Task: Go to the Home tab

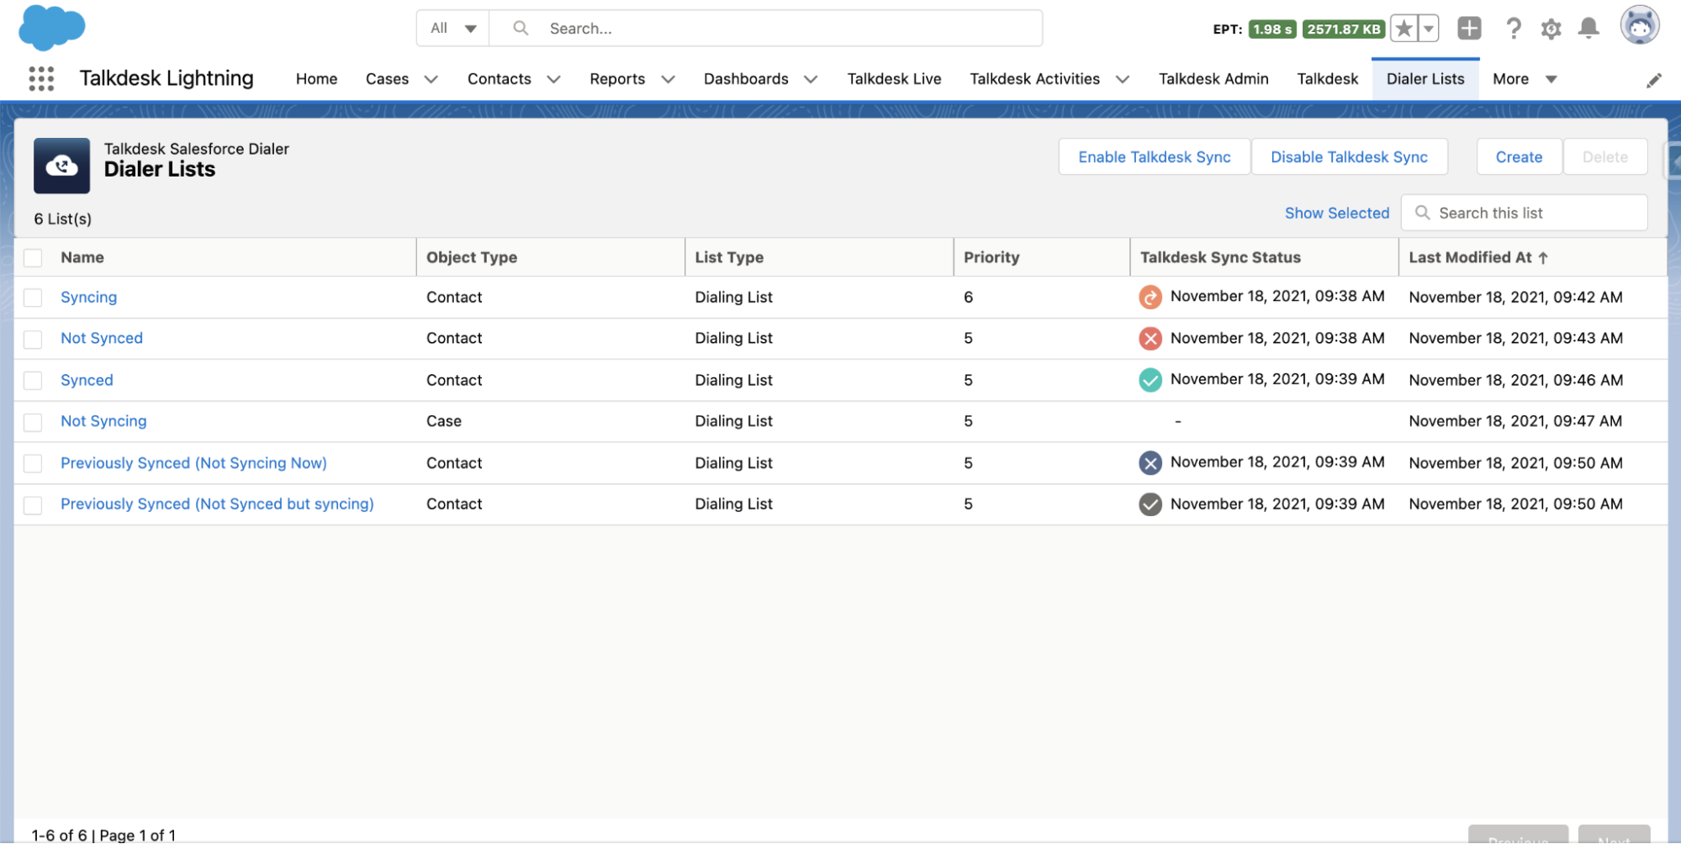Action: 316,79
